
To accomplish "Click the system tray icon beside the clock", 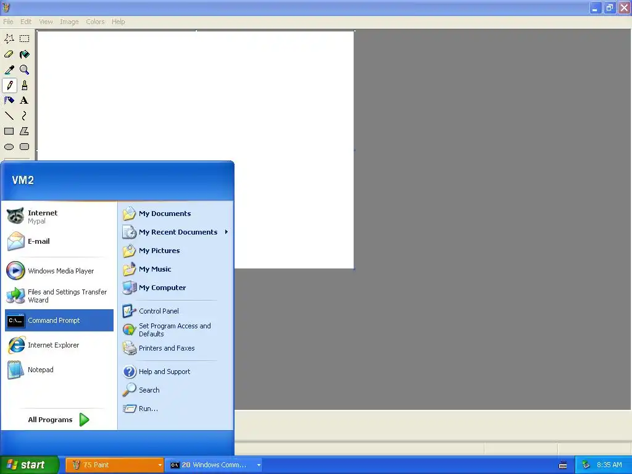I will coord(586,465).
